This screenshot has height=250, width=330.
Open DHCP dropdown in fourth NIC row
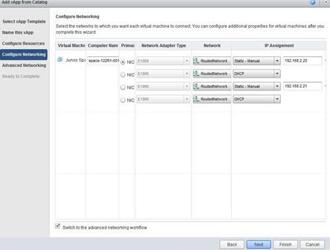(256, 99)
